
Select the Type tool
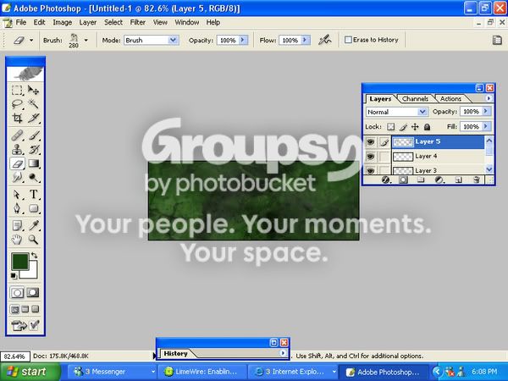pyautogui.click(x=33, y=195)
